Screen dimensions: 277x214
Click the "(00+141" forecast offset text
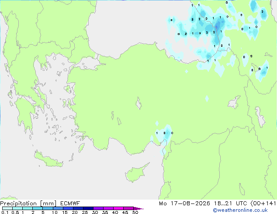[263, 204]
